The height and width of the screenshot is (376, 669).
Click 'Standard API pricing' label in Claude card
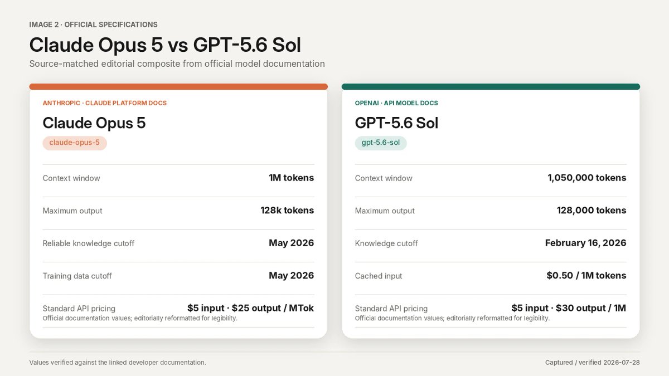point(79,309)
